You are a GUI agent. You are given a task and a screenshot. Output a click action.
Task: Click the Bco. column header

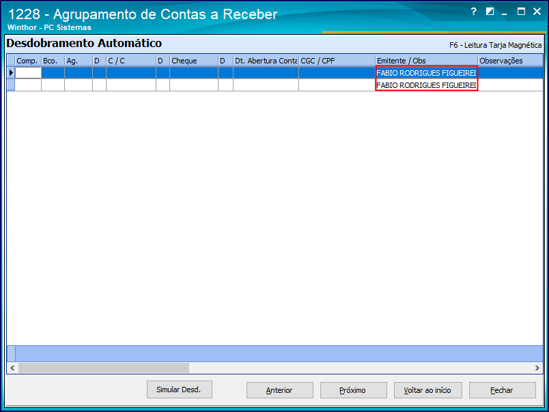(x=53, y=61)
